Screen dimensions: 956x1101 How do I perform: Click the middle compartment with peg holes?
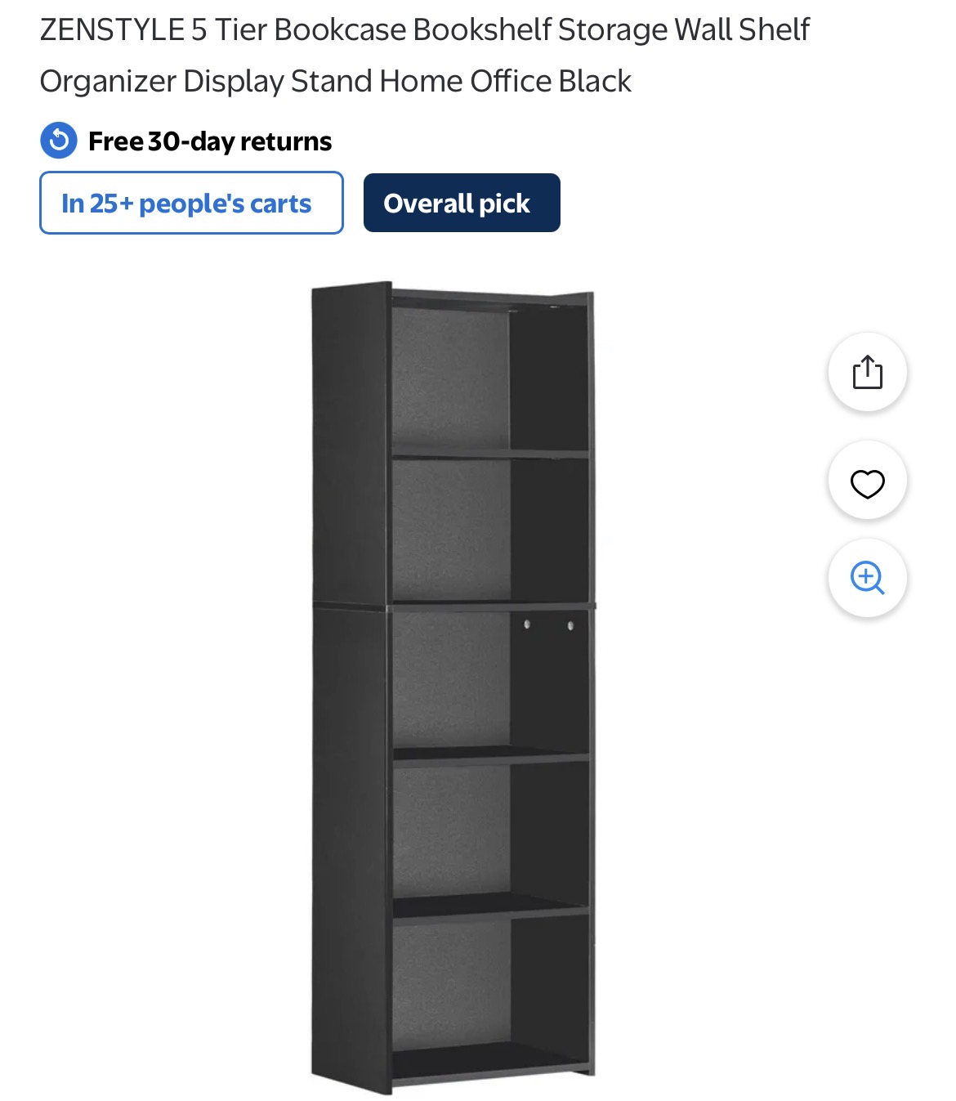click(x=489, y=680)
